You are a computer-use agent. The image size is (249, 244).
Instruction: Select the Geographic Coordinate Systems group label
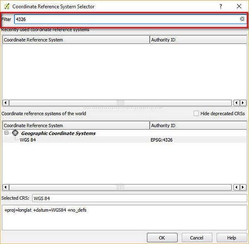coord(58,133)
